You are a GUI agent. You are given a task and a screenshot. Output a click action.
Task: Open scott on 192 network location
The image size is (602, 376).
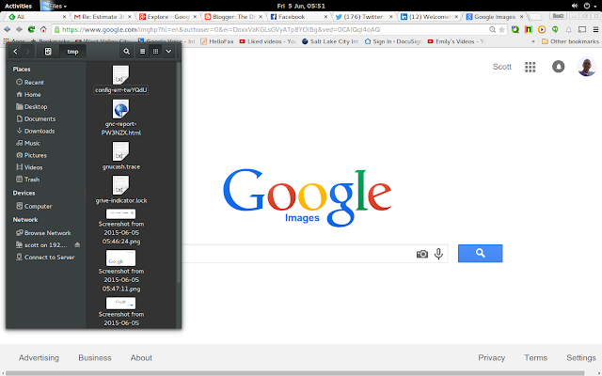[41, 244]
